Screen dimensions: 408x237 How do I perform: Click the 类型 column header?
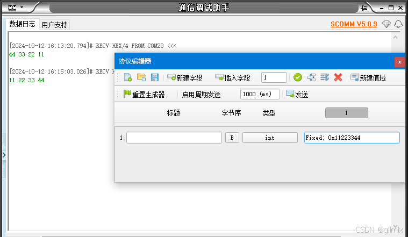tap(269, 113)
